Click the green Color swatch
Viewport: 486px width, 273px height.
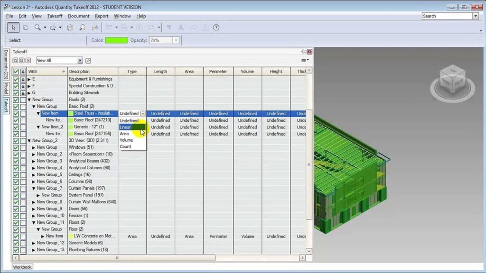[116, 41]
